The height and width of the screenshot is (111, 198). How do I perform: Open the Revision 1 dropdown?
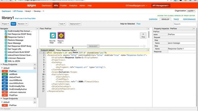pyautogui.click(x=23, y=24)
